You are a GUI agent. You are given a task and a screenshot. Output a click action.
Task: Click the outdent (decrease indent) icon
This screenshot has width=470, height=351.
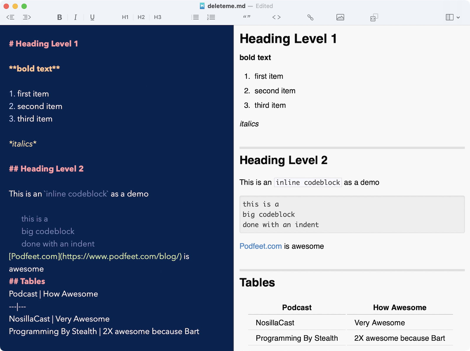[10, 17]
